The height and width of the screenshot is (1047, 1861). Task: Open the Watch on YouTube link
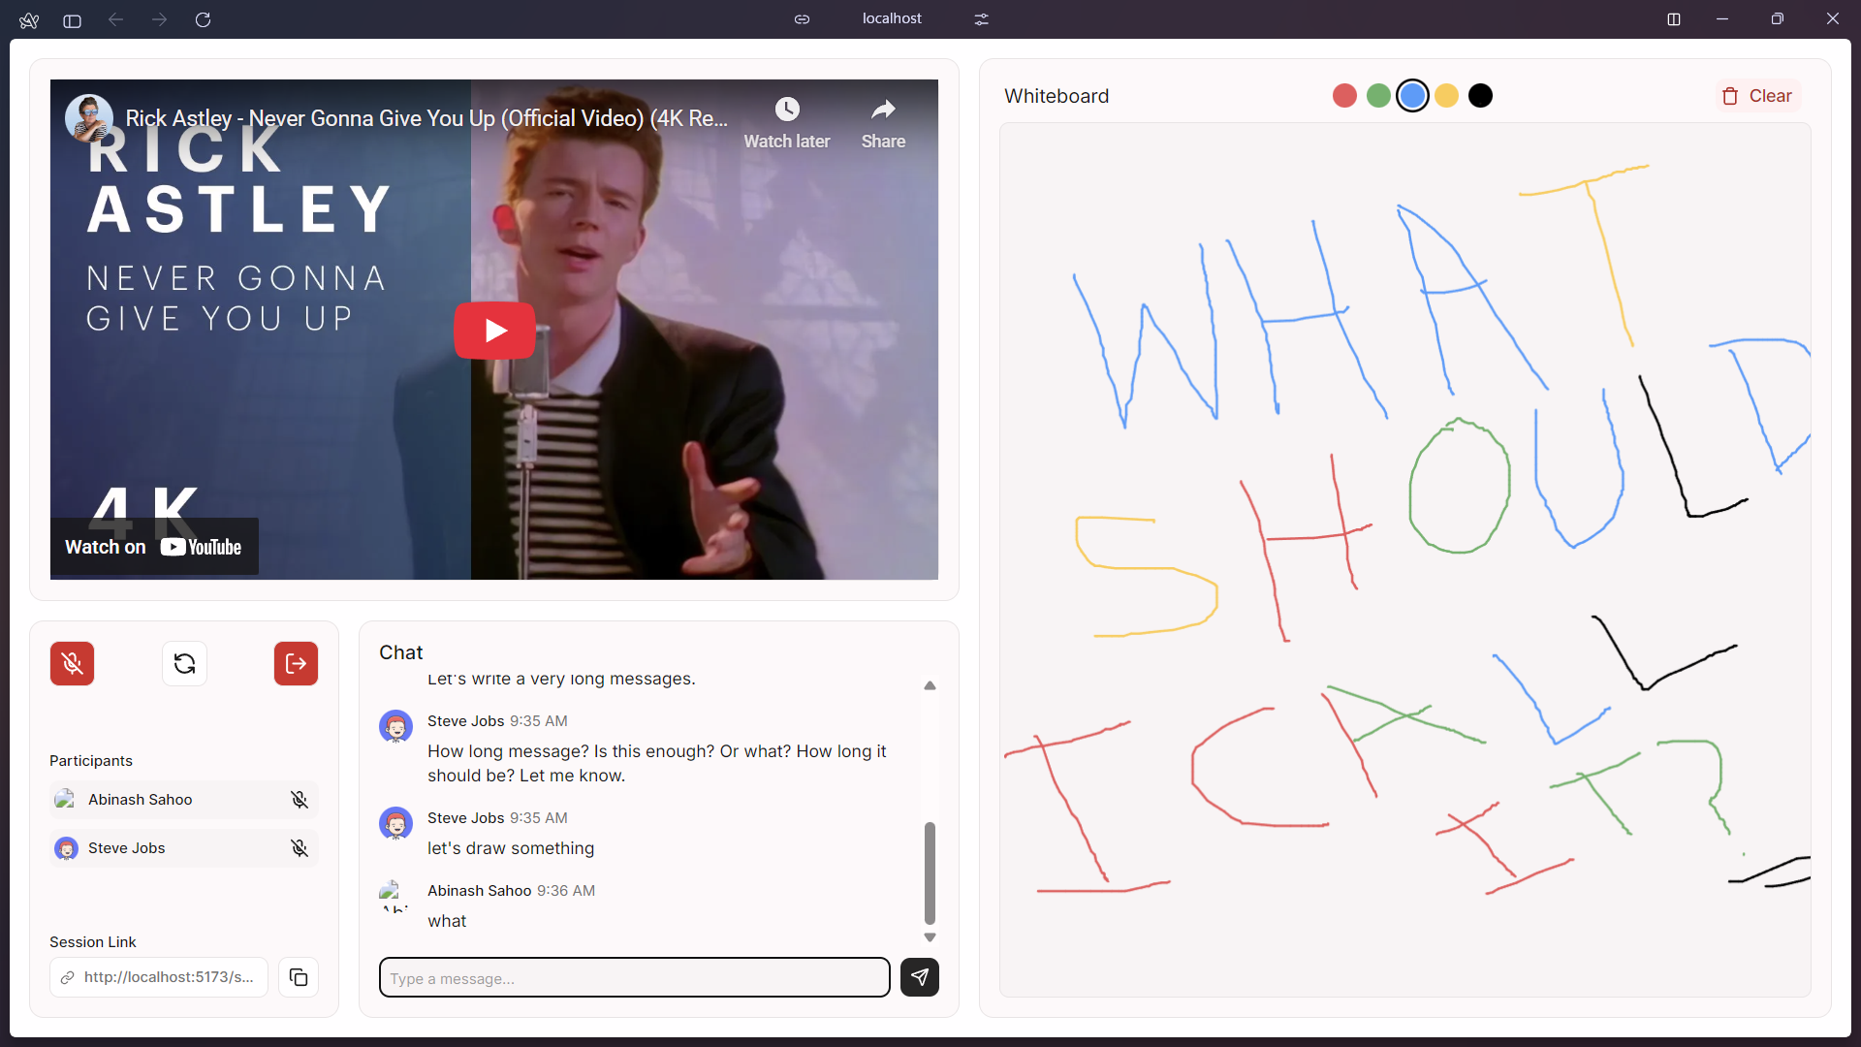154,547
